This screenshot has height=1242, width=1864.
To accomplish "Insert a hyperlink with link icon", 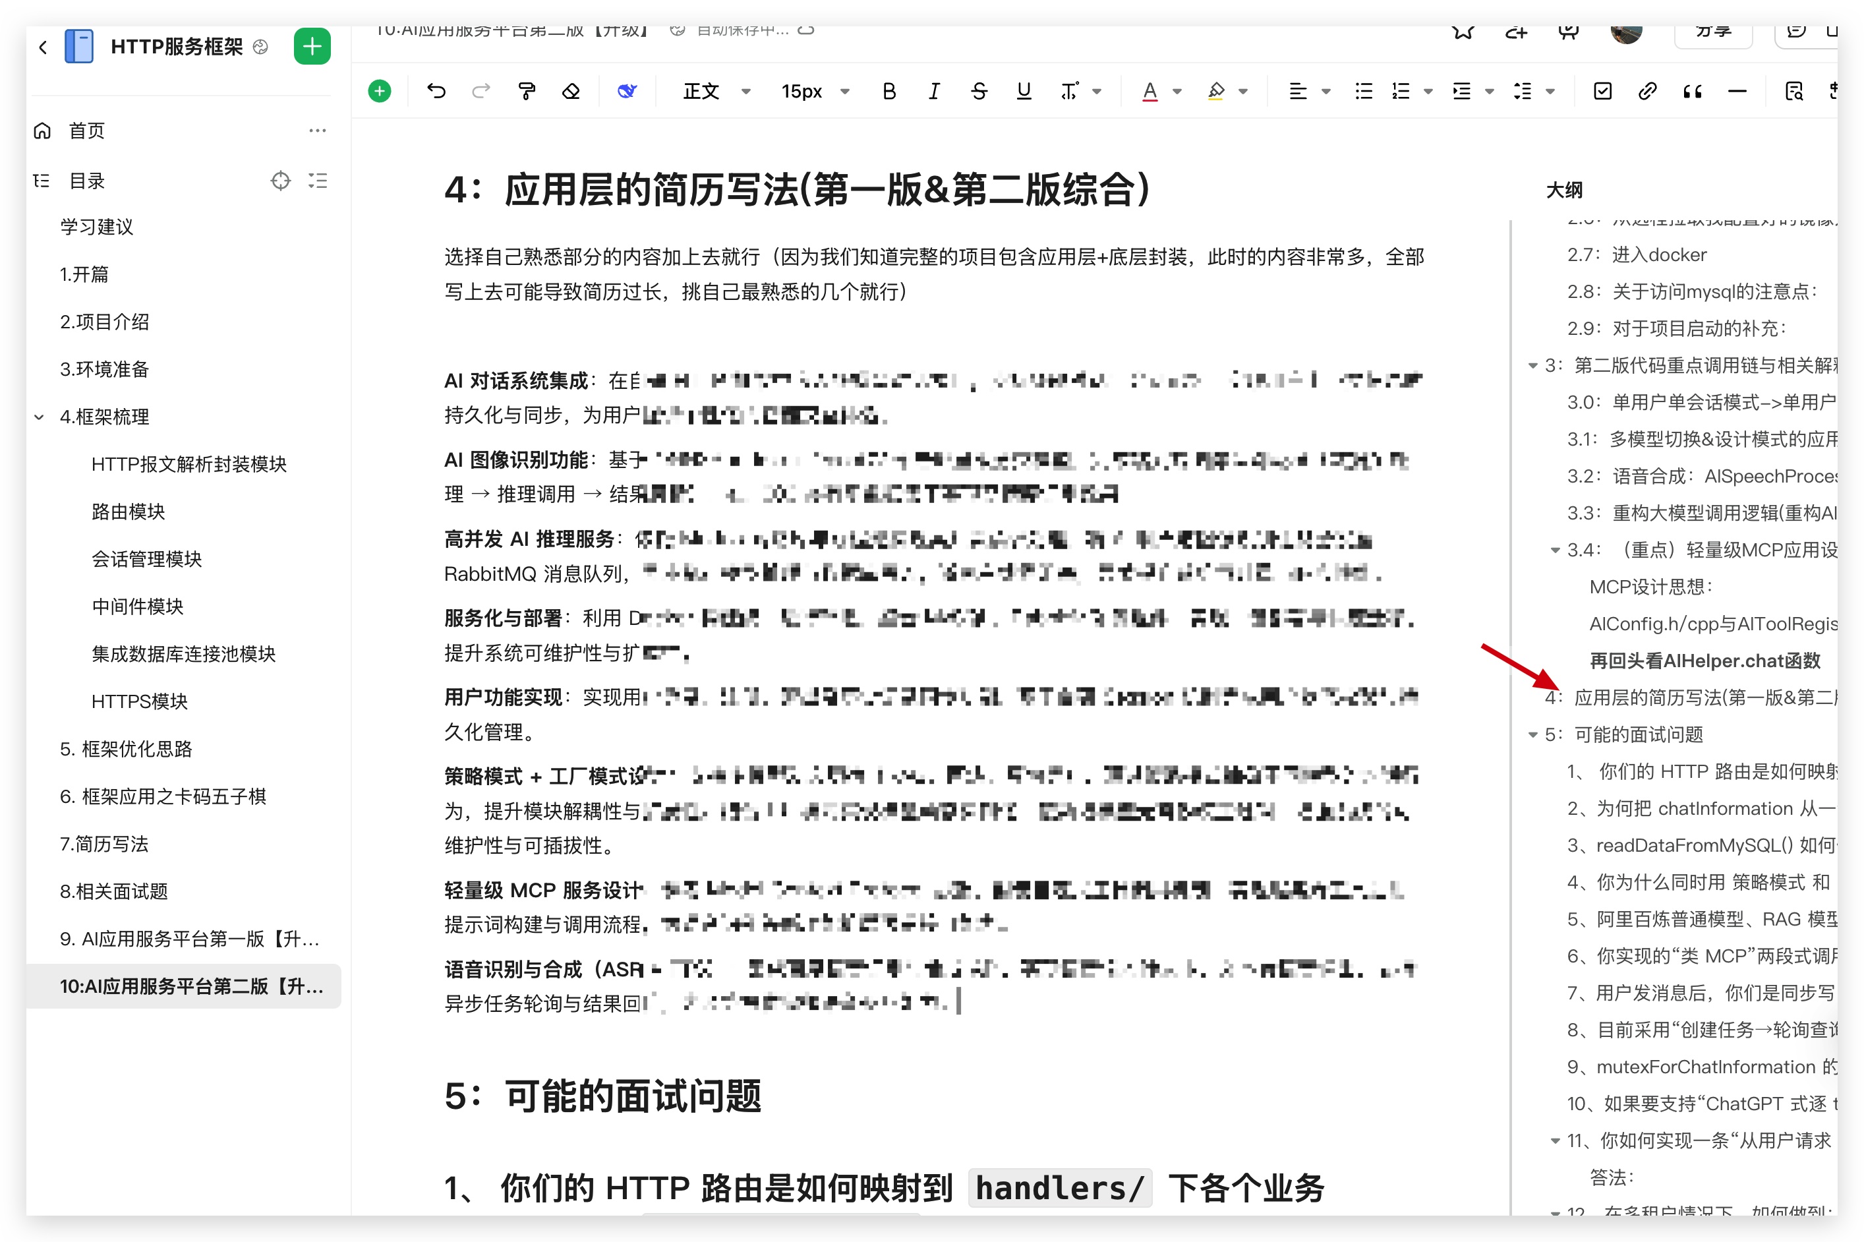I will [1647, 91].
